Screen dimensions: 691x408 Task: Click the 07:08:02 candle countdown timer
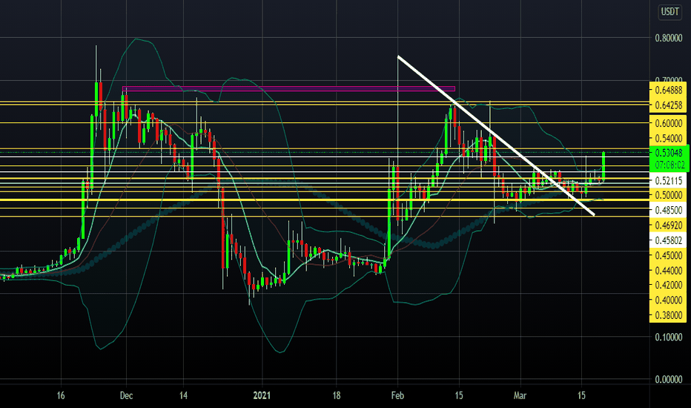coord(669,165)
